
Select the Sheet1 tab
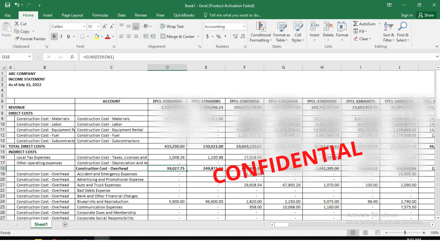point(41,224)
